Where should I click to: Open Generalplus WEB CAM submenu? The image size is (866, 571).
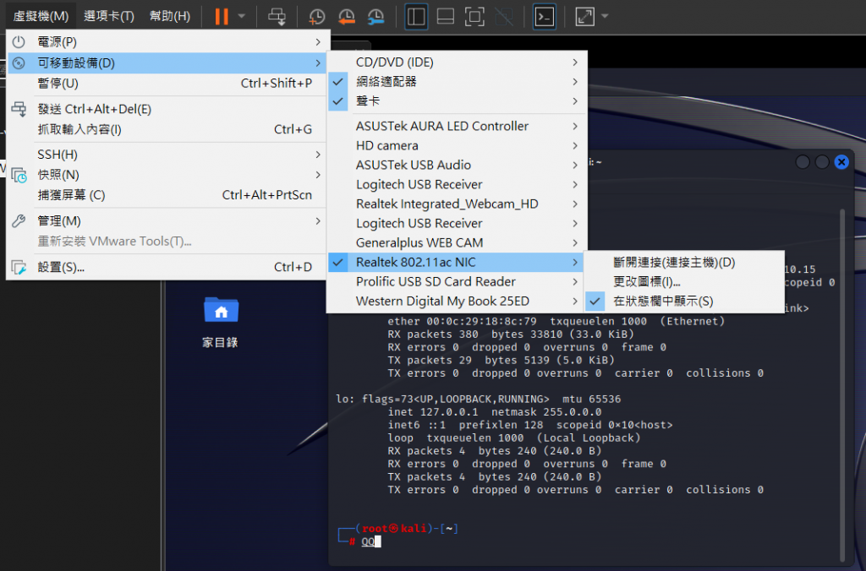click(458, 242)
